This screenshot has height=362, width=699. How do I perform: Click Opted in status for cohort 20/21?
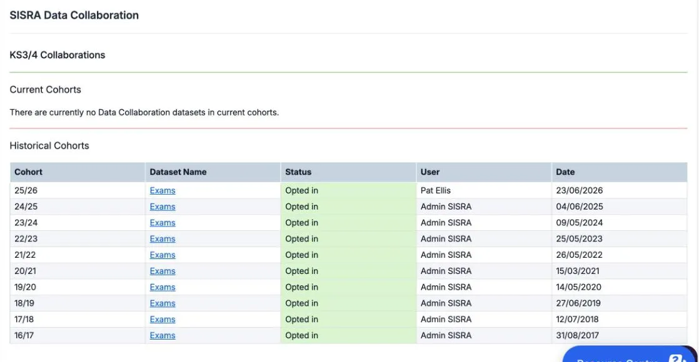click(348, 271)
